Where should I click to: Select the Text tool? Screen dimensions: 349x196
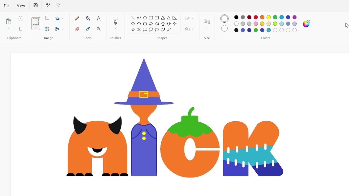point(99,19)
